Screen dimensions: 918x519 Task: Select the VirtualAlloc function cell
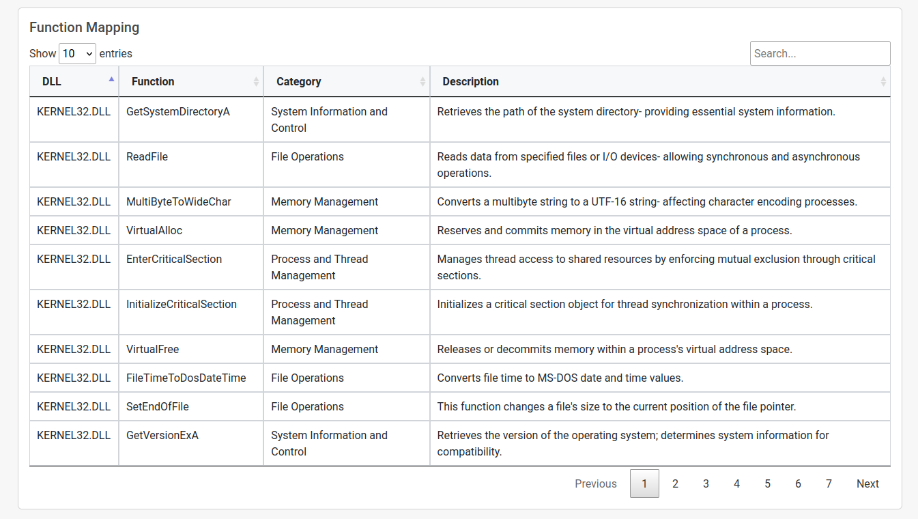(x=191, y=230)
